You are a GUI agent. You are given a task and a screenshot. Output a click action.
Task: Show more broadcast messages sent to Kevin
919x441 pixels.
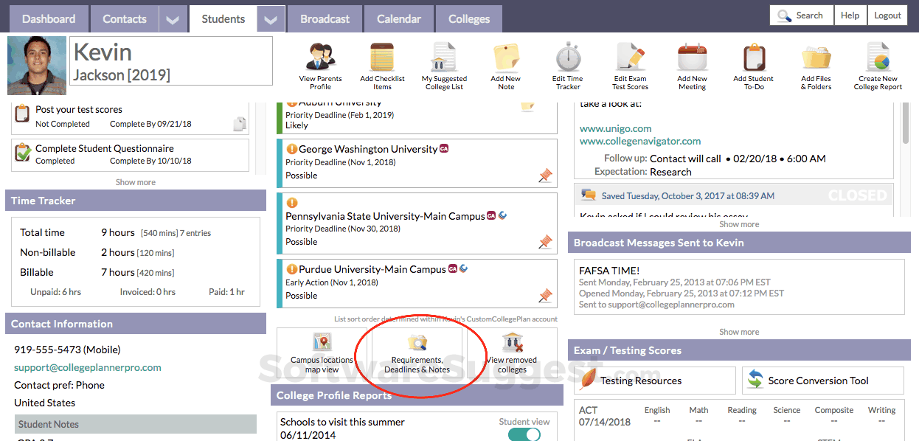point(738,331)
